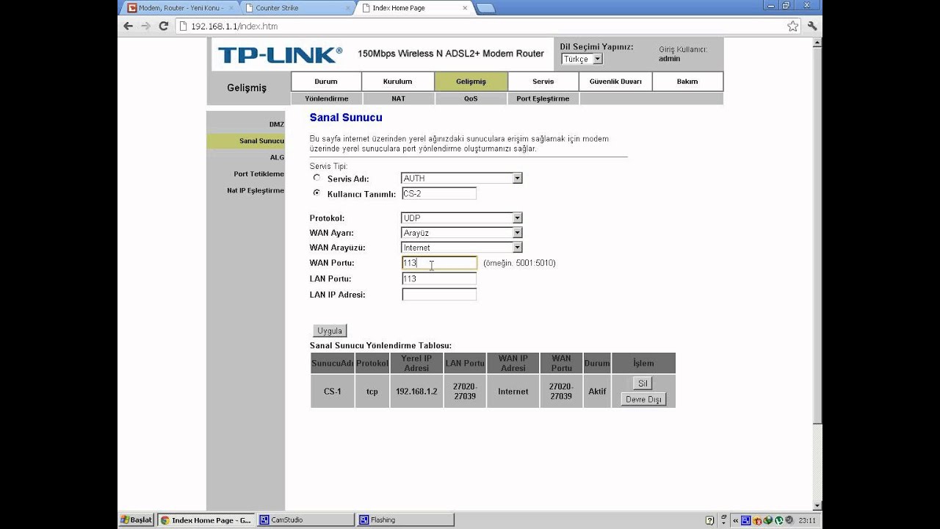Click the Aktif status cell
The width and height of the screenshot is (940, 529).
tap(597, 392)
